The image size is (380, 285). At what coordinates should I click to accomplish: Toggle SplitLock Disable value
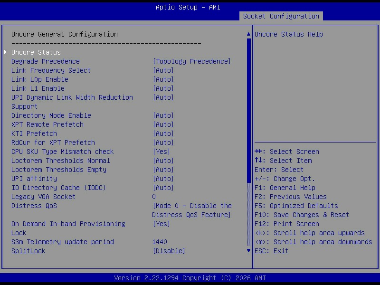[x=169, y=251]
